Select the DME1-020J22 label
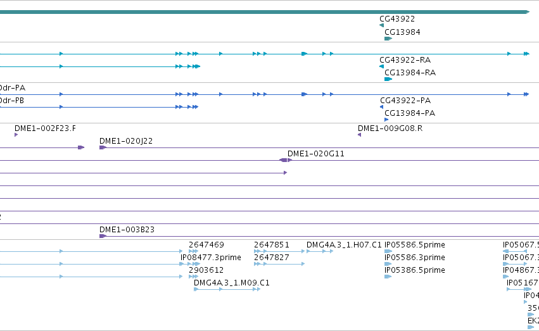539x331 pixels. pyautogui.click(x=126, y=141)
